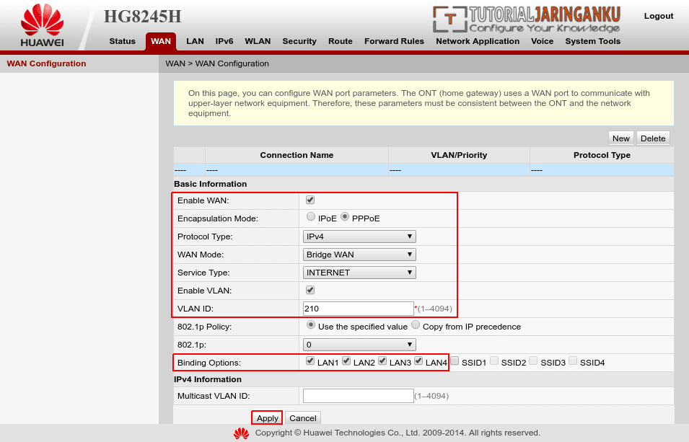Click the Logout link
Screen dimensions: 689x442
658,15
